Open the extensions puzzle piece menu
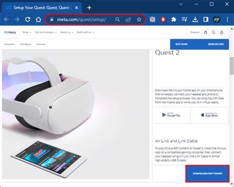Viewport: 234px width, 187px height. point(174,19)
